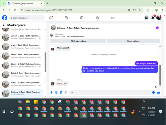Bookmark this page with the star
Viewport: 166px width, 125px height.
pyautogui.click(x=140, y=10)
